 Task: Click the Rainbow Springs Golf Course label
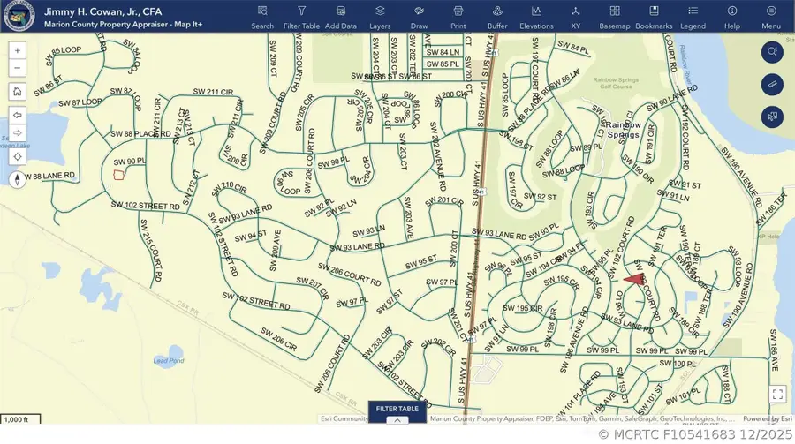point(616,83)
